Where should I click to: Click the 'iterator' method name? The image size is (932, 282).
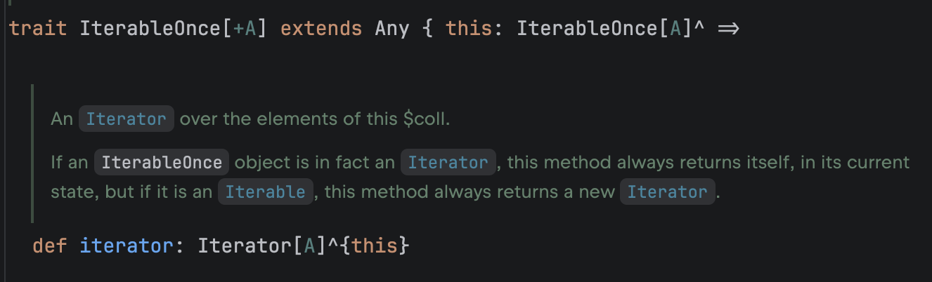(126, 246)
